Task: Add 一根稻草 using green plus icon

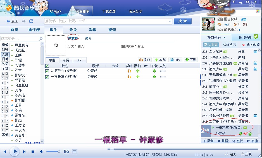Action: pos(138,77)
